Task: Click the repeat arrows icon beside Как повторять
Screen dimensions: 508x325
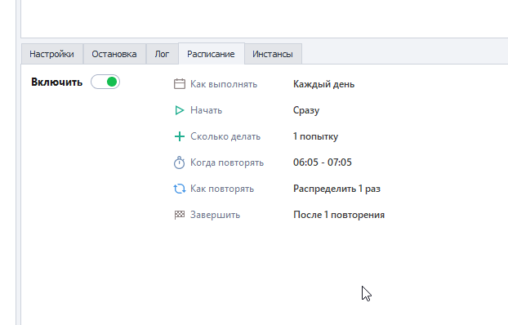Action: click(180, 189)
